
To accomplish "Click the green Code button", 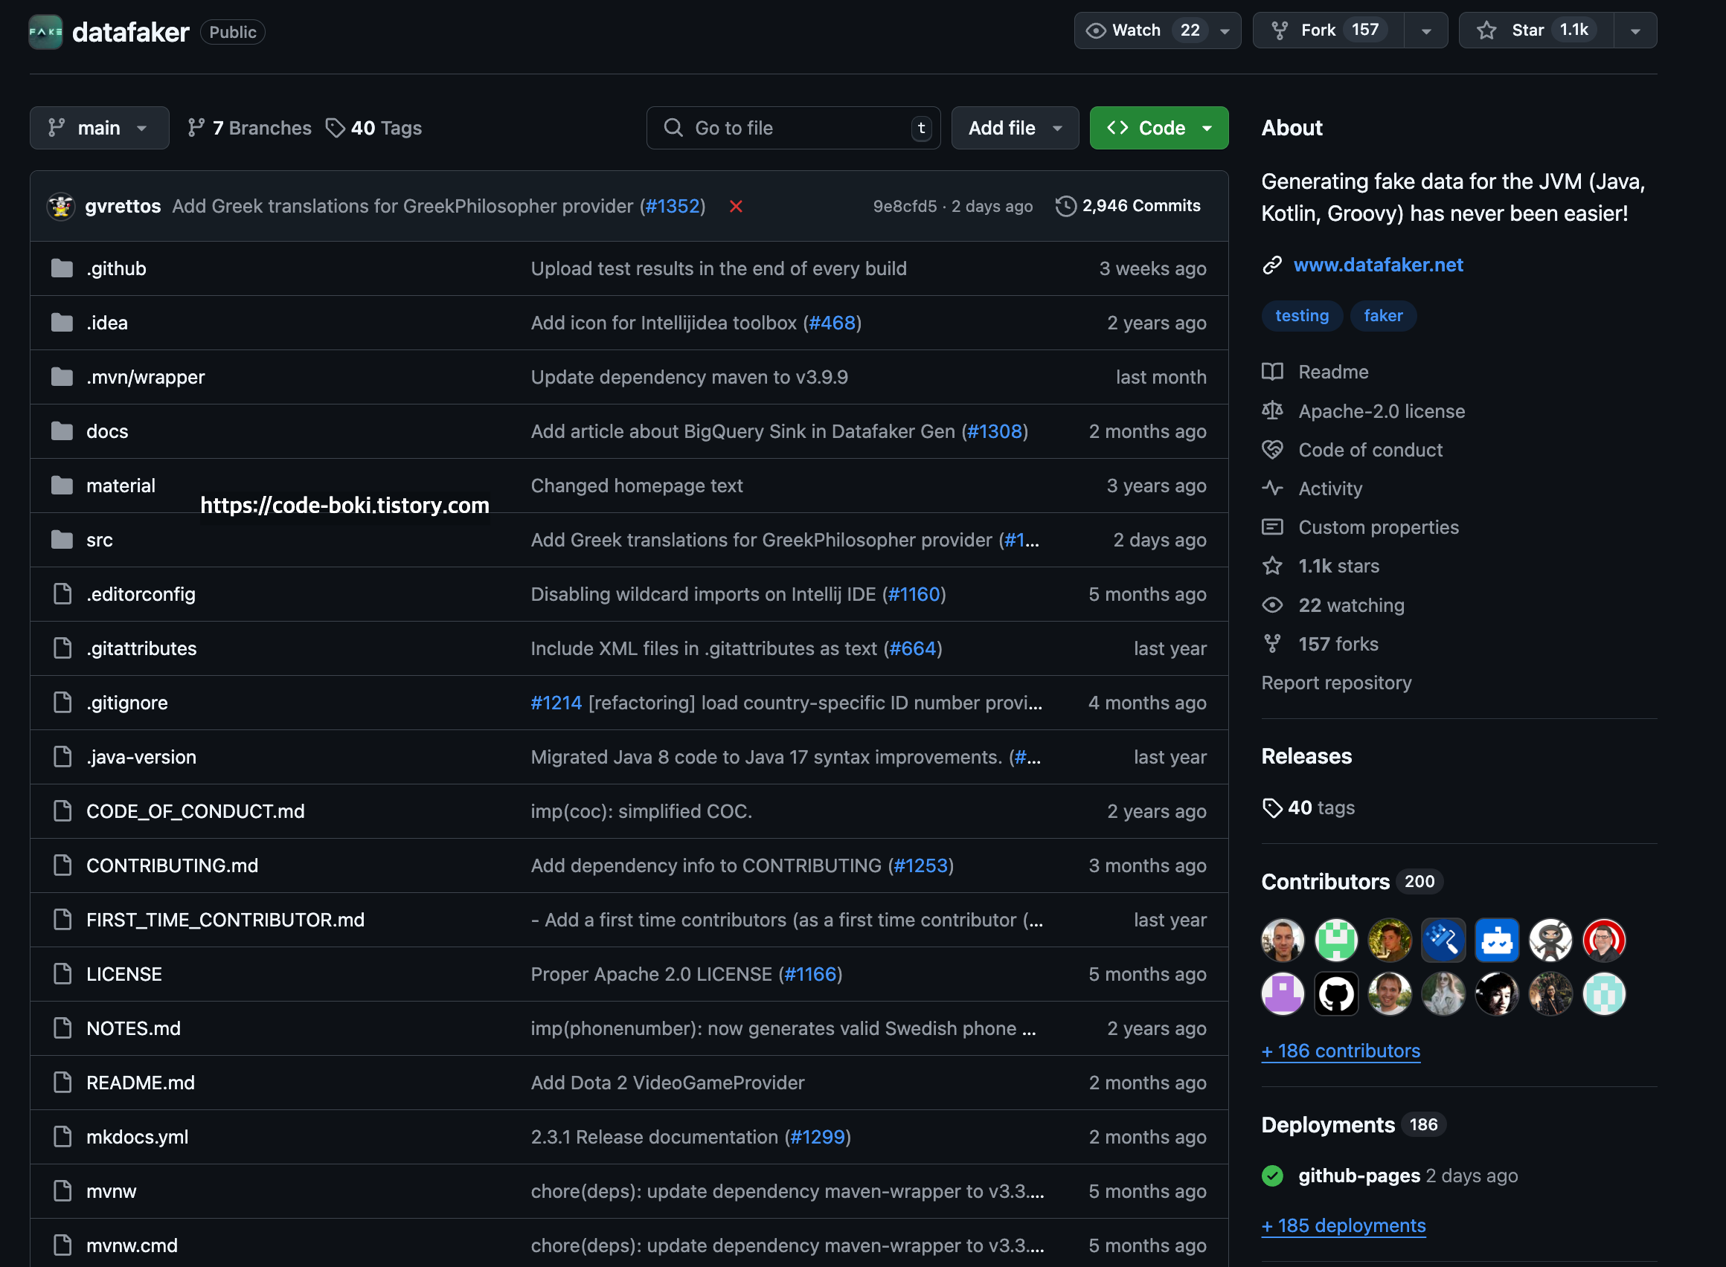I will [1158, 128].
